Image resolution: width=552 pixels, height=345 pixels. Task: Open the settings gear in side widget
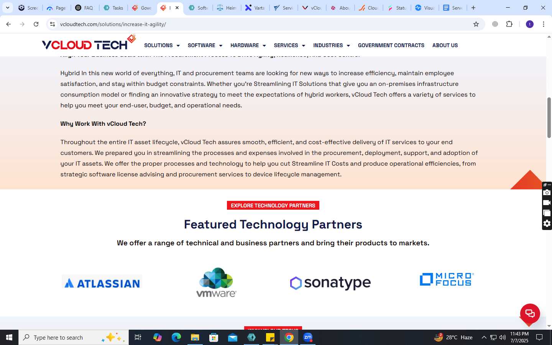click(547, 223)
